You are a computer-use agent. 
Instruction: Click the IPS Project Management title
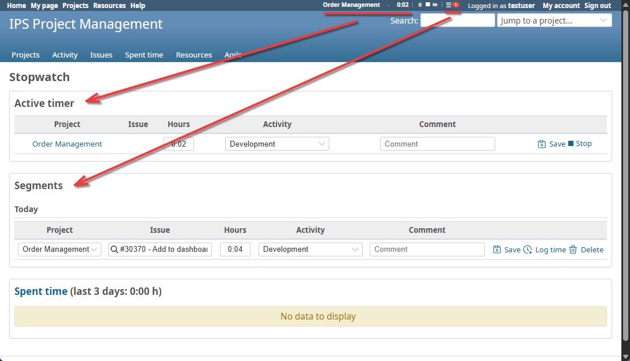click(86, 24)
